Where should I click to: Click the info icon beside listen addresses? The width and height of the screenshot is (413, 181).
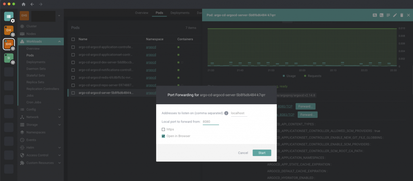point(226,113)
